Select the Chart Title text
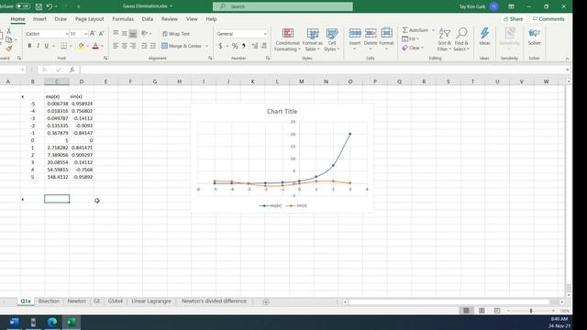This screenshot has height=330, width=587. pyautogui.click(x=282, y=112)
